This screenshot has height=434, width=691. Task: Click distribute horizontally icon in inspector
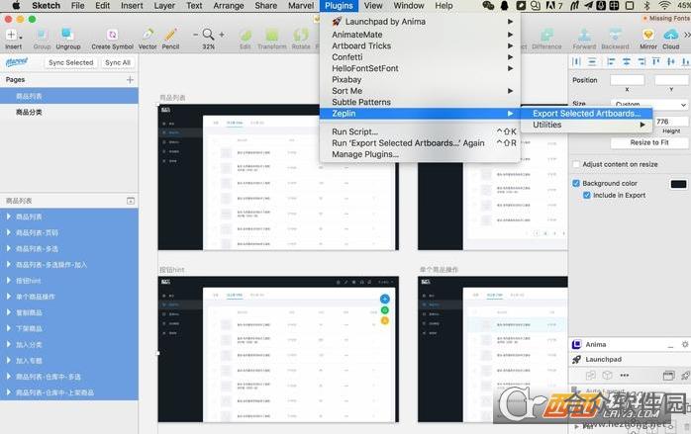(x=576, y=61)
